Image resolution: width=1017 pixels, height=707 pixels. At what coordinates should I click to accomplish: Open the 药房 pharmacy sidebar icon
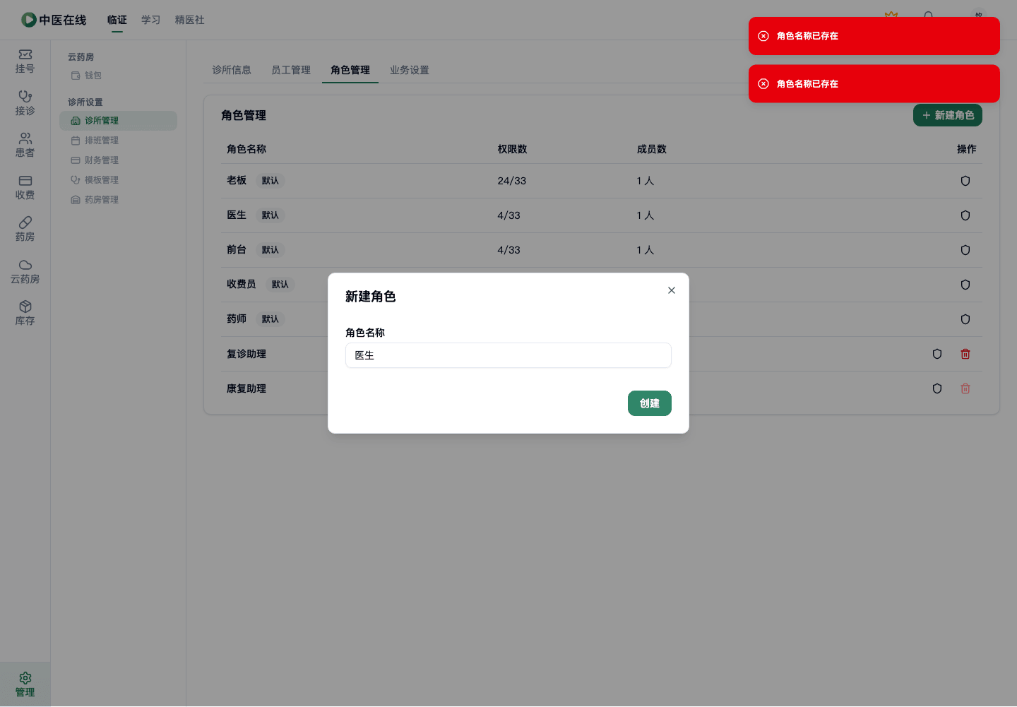25,230
